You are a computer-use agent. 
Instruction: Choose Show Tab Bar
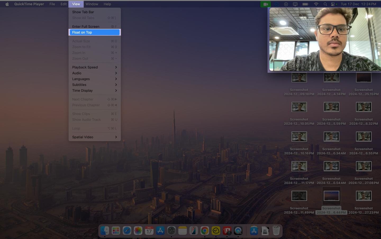click(95, 12)
